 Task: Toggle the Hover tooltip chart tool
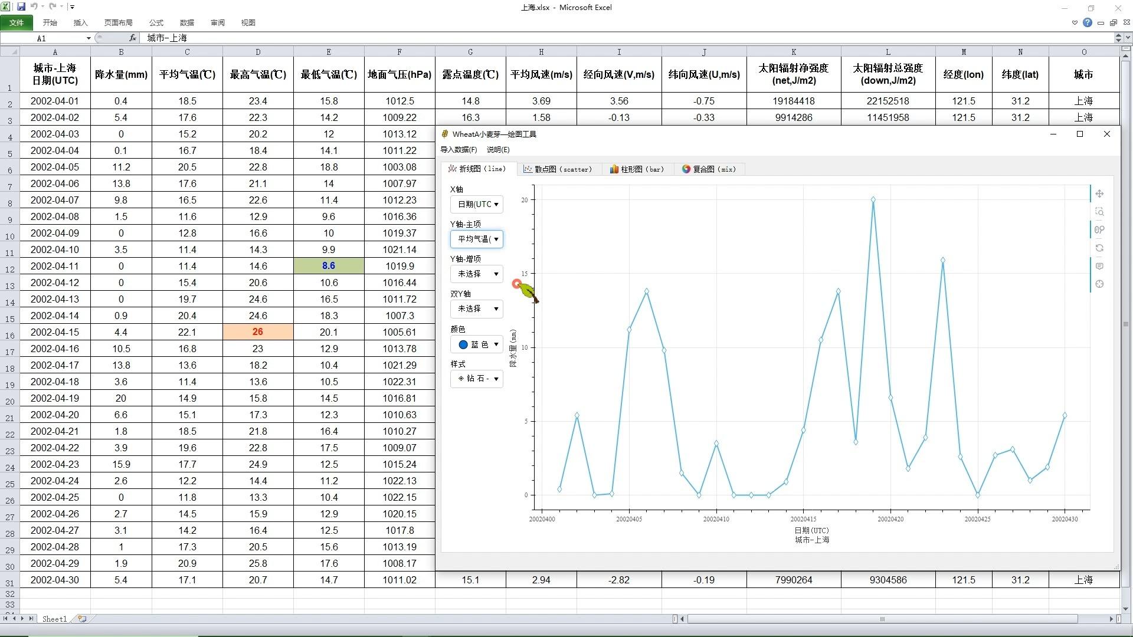point(1099,266)
